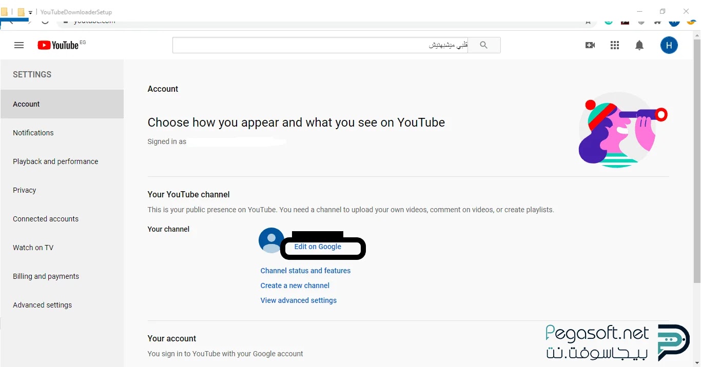Focus the YouTube search box
This screenshot has width=701, height=367.
coord(320,45)
